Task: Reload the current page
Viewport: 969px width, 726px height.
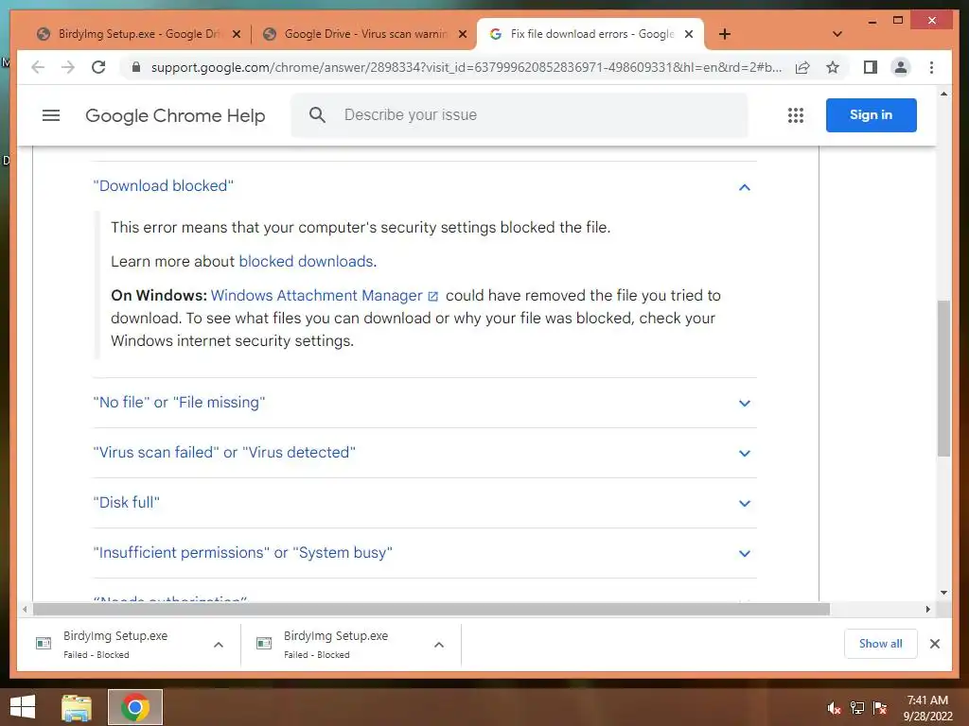Action: point(98,67)
